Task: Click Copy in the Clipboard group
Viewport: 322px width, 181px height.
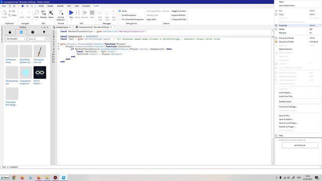Action: coord(13,16)
